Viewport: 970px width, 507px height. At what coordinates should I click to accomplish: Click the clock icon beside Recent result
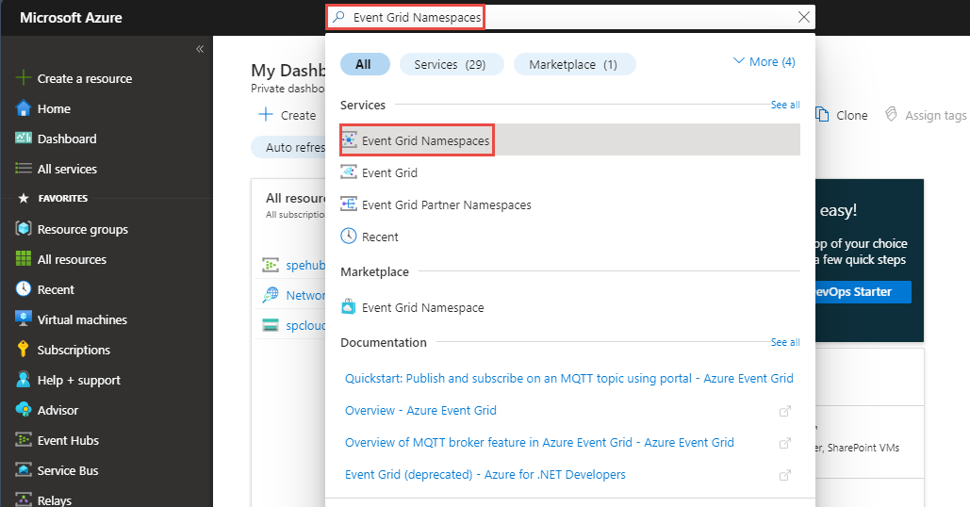tap(349, 236)
